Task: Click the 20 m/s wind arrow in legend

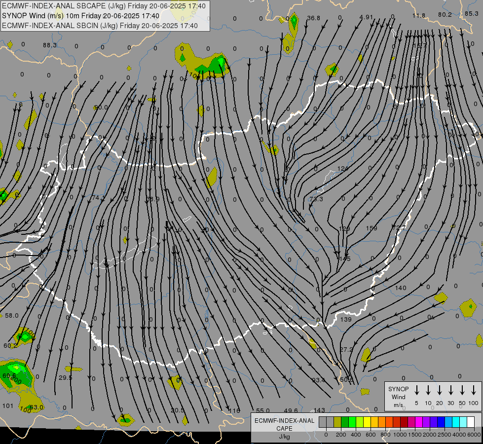Action: click(x=439, y=390)
